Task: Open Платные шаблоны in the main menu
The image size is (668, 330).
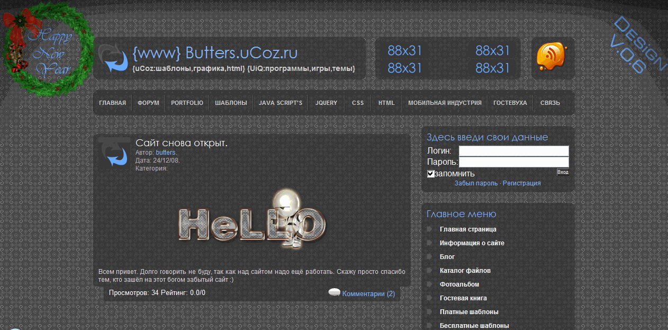Action: click(469, 312)
